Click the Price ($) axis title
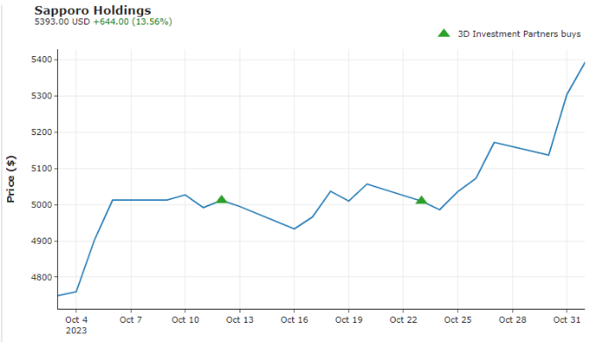 pos(11,178)
